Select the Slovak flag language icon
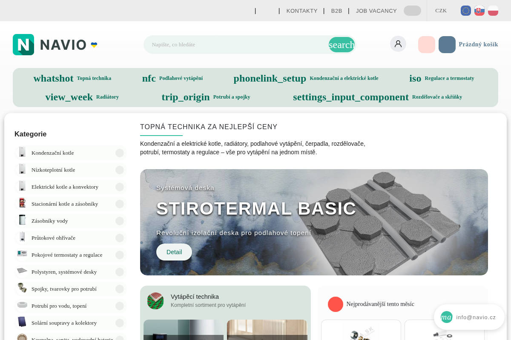This screenshot has height=340, width=511. [479, 11]
